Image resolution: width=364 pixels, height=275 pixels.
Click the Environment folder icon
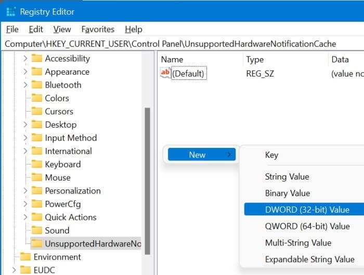[x=25, y=257]
